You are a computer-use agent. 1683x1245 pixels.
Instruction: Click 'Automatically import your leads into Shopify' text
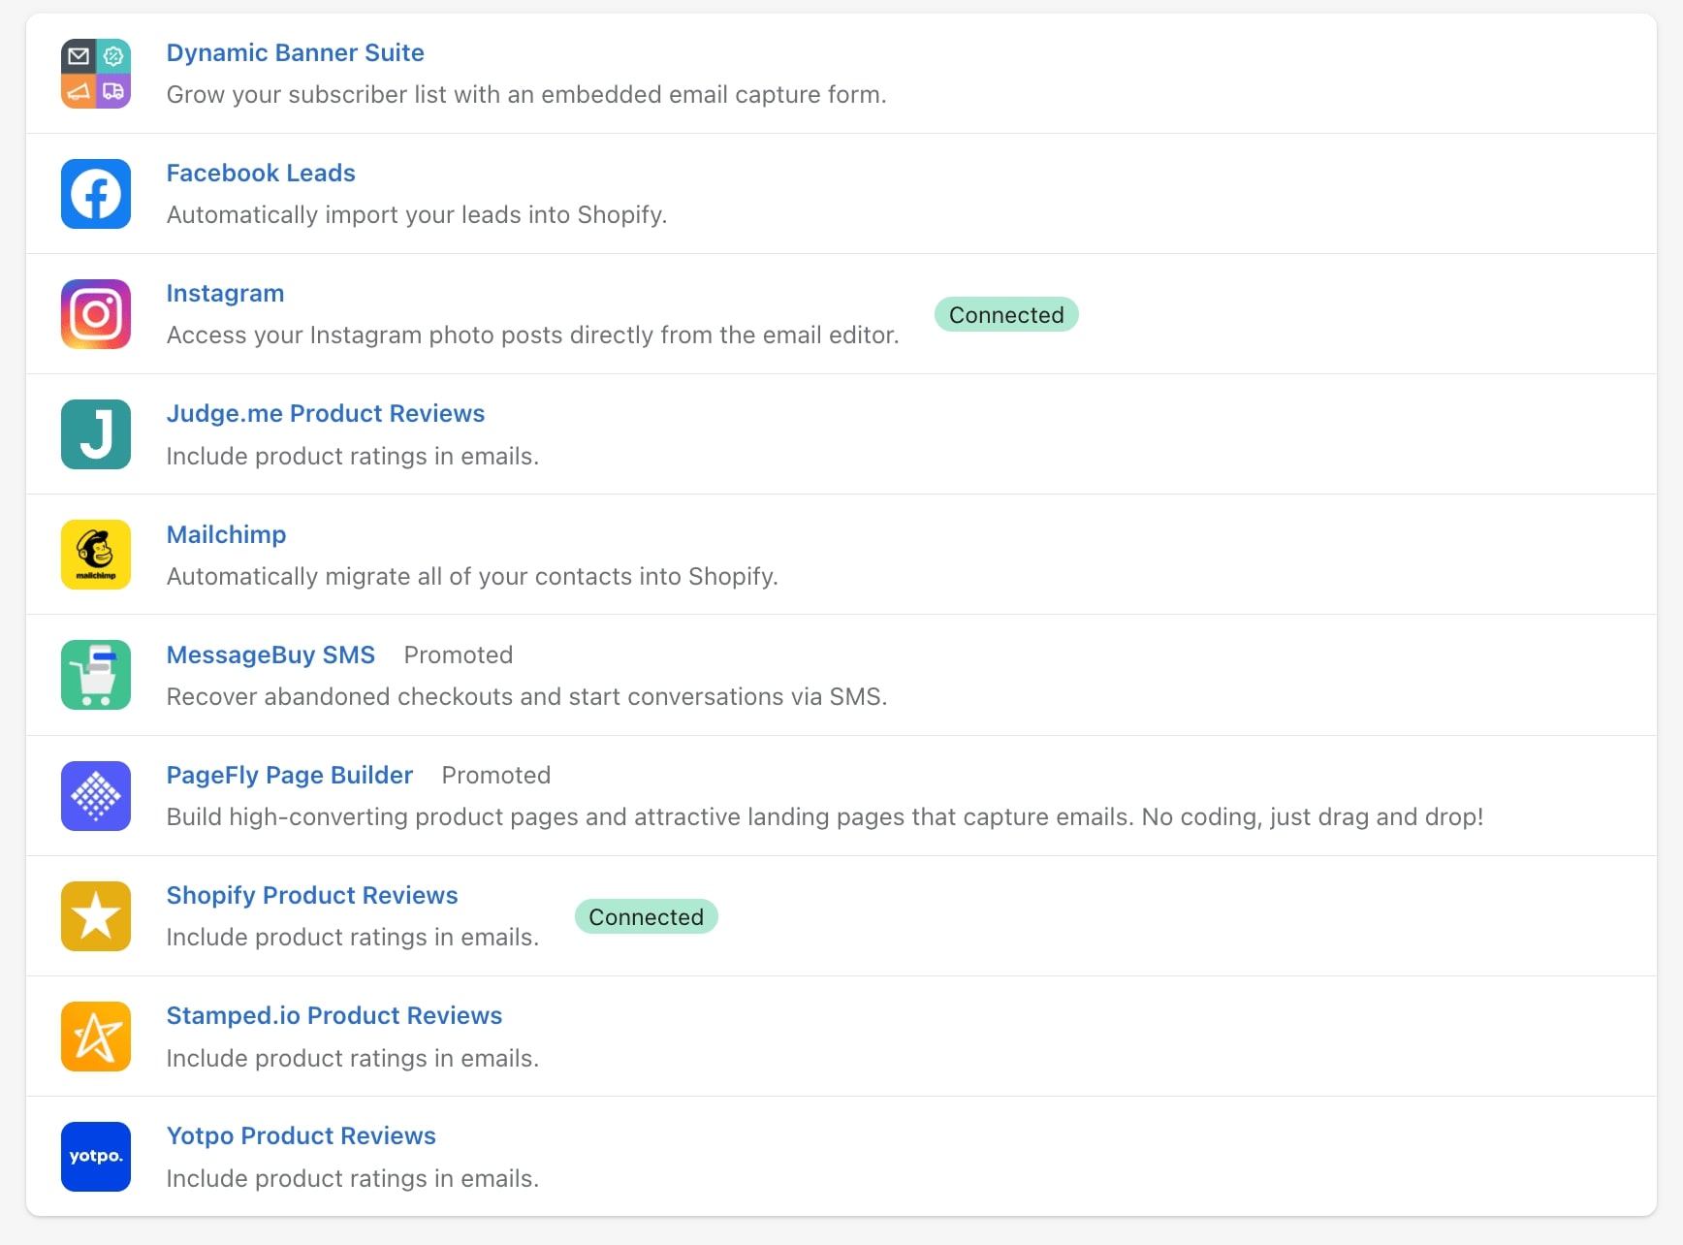417,214
